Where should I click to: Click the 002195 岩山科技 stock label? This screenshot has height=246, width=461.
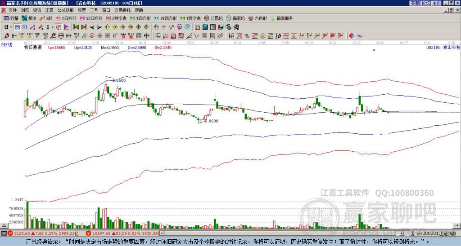click(x=443, y=48)
